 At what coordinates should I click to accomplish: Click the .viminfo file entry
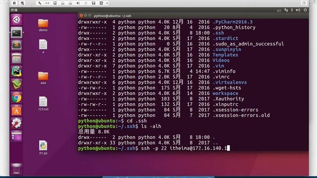(x=224, y=71)
